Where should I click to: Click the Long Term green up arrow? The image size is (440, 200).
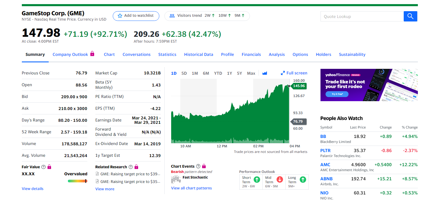coord(303,179)
